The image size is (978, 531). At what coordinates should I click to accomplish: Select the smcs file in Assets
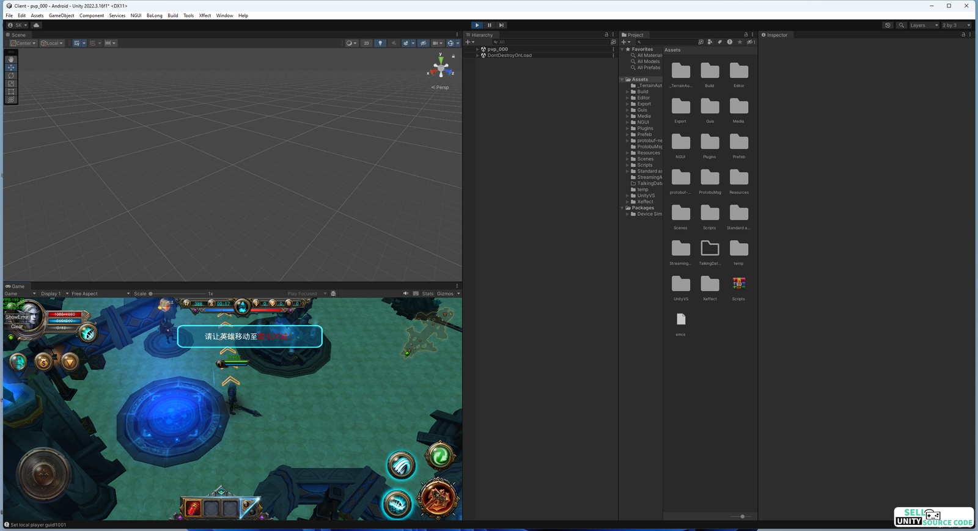(x=681, y=319)
